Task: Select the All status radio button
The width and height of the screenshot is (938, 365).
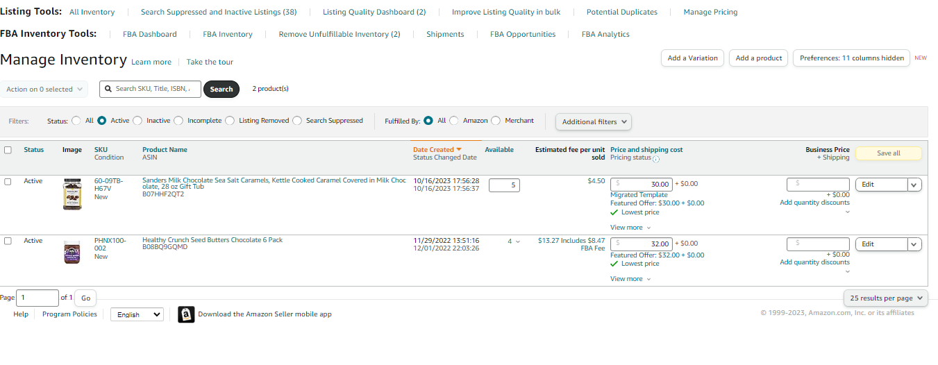Action: point(76,121)
